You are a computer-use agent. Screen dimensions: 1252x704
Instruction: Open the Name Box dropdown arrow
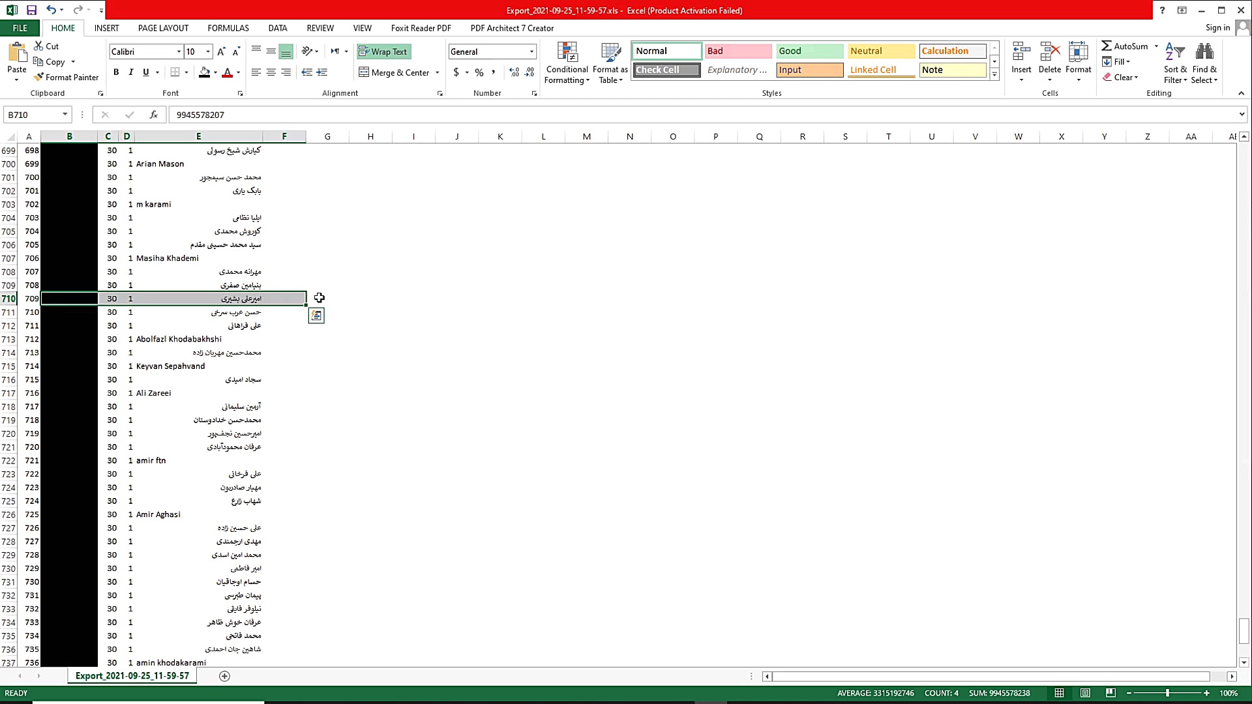coord(65,115)
